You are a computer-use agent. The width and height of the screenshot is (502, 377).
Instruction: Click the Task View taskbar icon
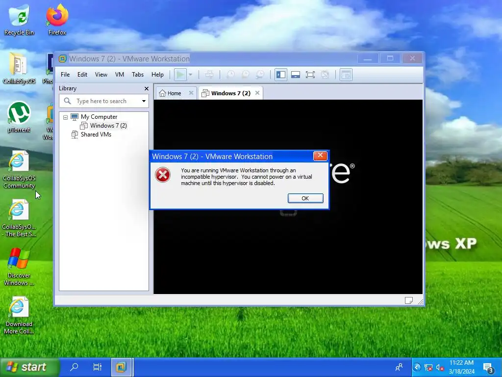(x=98, y=367)
